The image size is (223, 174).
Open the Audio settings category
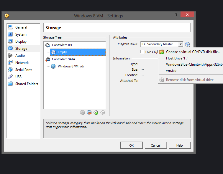click(x=24, y=55)
